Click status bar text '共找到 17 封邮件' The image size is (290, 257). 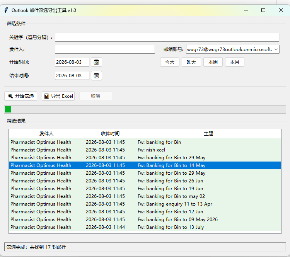click(48, 247)
